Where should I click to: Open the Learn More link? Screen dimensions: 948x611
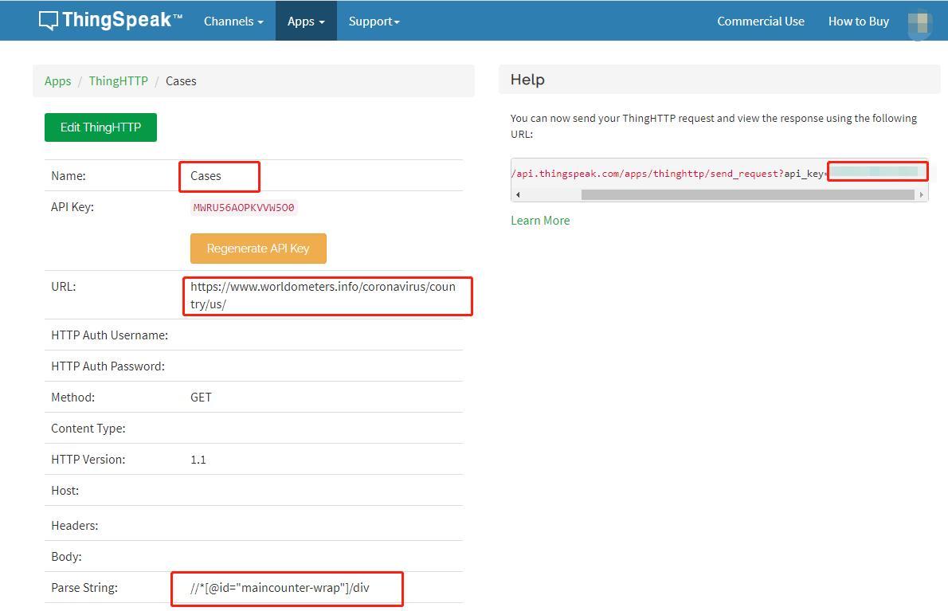click(x=540, y=221)
